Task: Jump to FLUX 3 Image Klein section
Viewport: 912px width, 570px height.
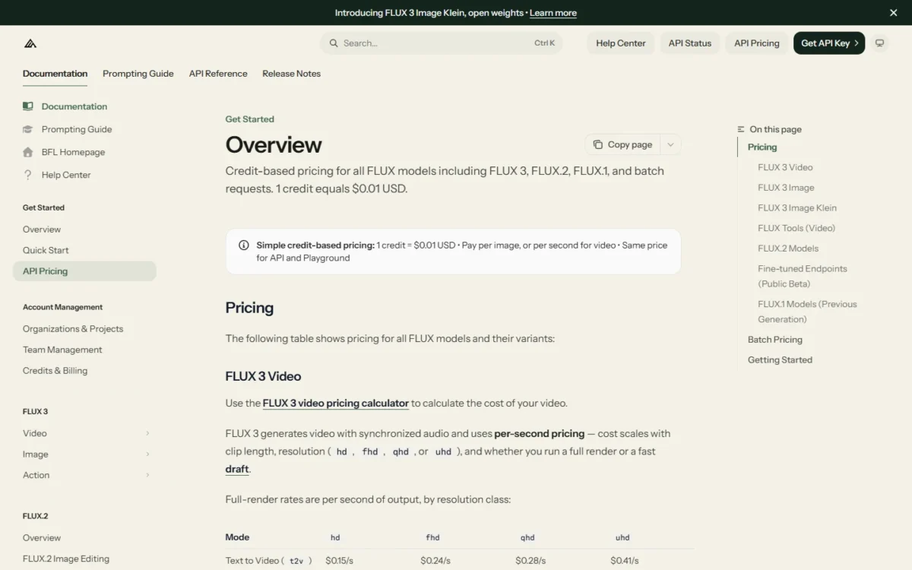Action: coord(797,208)
